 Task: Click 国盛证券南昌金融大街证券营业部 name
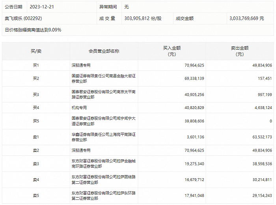tap(103, 79)
